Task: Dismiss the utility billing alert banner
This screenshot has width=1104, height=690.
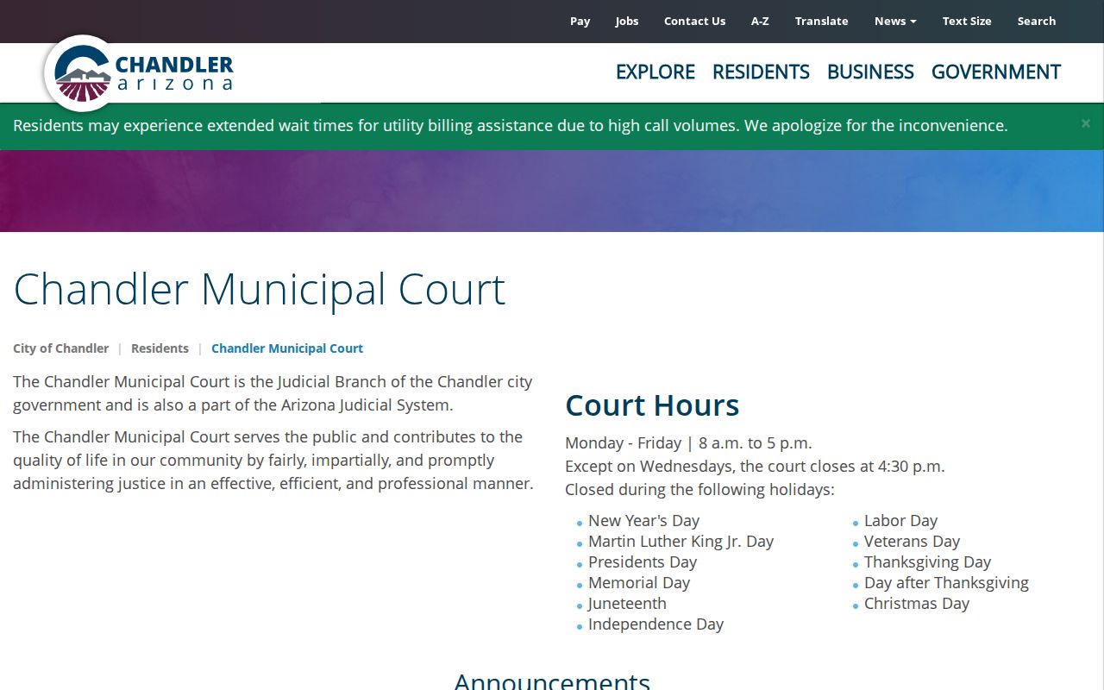Action: [x=1086, y=124]
